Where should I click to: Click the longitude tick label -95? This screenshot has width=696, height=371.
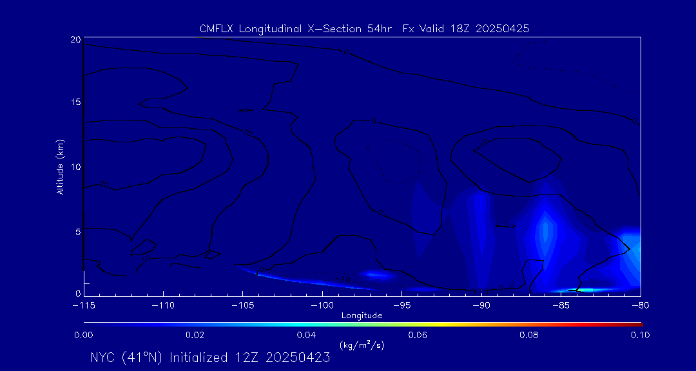coord(401,306)
